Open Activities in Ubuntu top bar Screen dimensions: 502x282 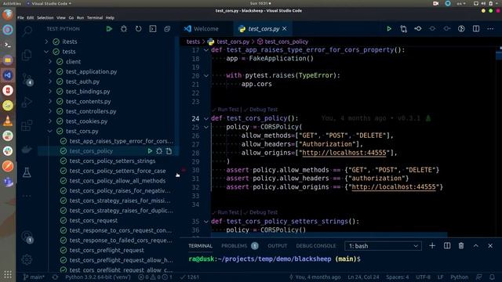pos(12,3)
